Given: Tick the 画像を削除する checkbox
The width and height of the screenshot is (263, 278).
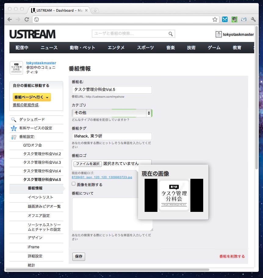Looking at the screenshot, I should (x=74, y=184).
